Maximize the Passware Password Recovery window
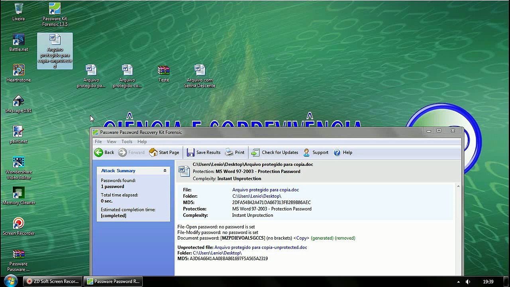 [x=439, y=131]
